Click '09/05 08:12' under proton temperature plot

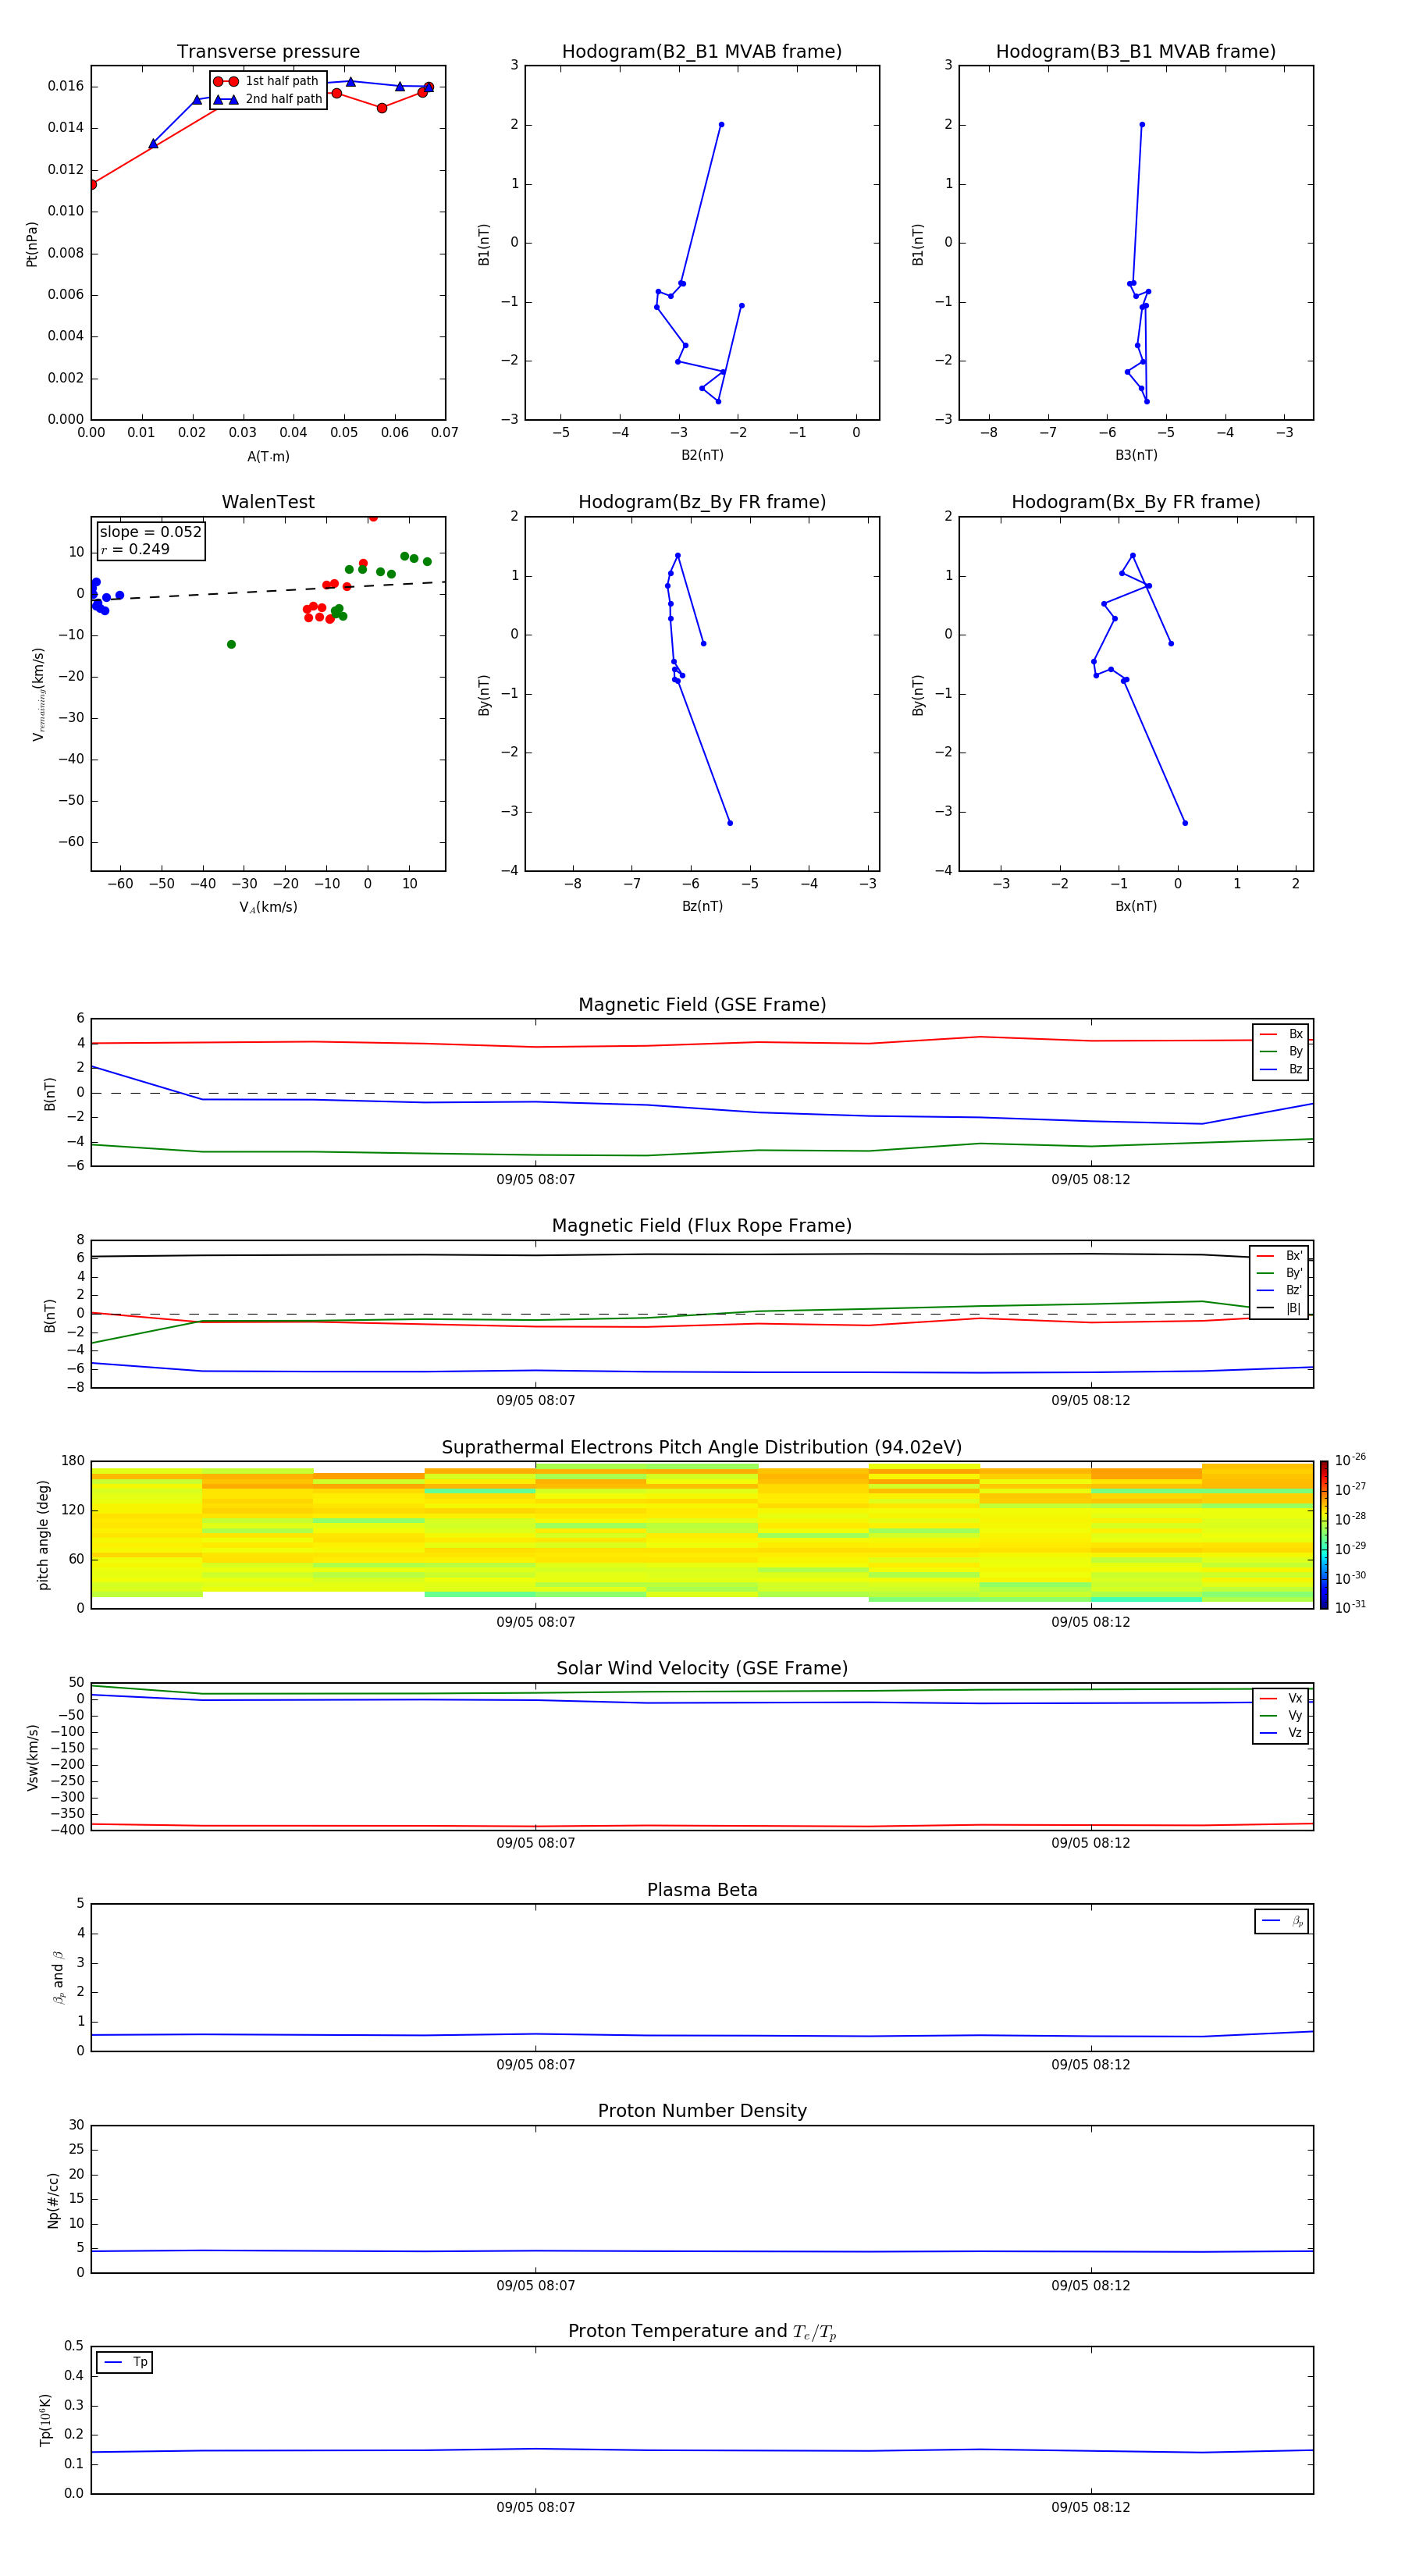(x=1091, y=2507)
